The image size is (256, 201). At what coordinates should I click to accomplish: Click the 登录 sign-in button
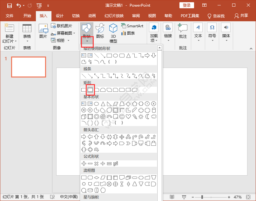pos(187,5)
